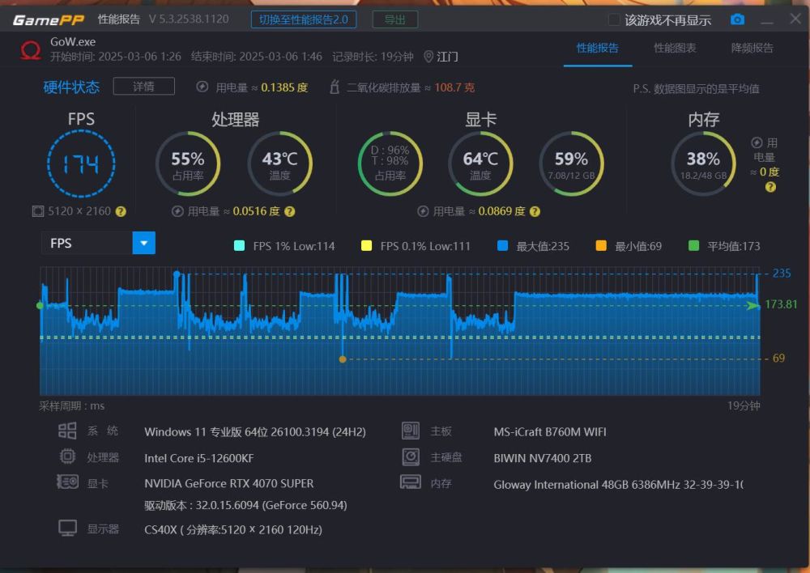Click the 173.81 average arrow marker
The width and height of the screenshot is (810, 573).
point(753,306)
